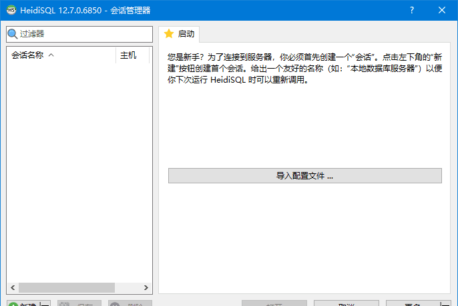Click the magnifier icon in filter box
458x306 pixels.
click(12, 34)
